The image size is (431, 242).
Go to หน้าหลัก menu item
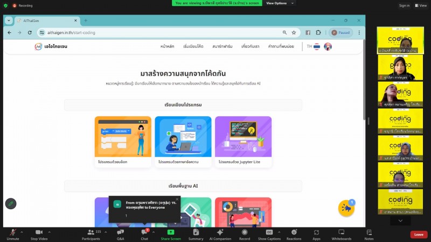[x=168, y=46]
